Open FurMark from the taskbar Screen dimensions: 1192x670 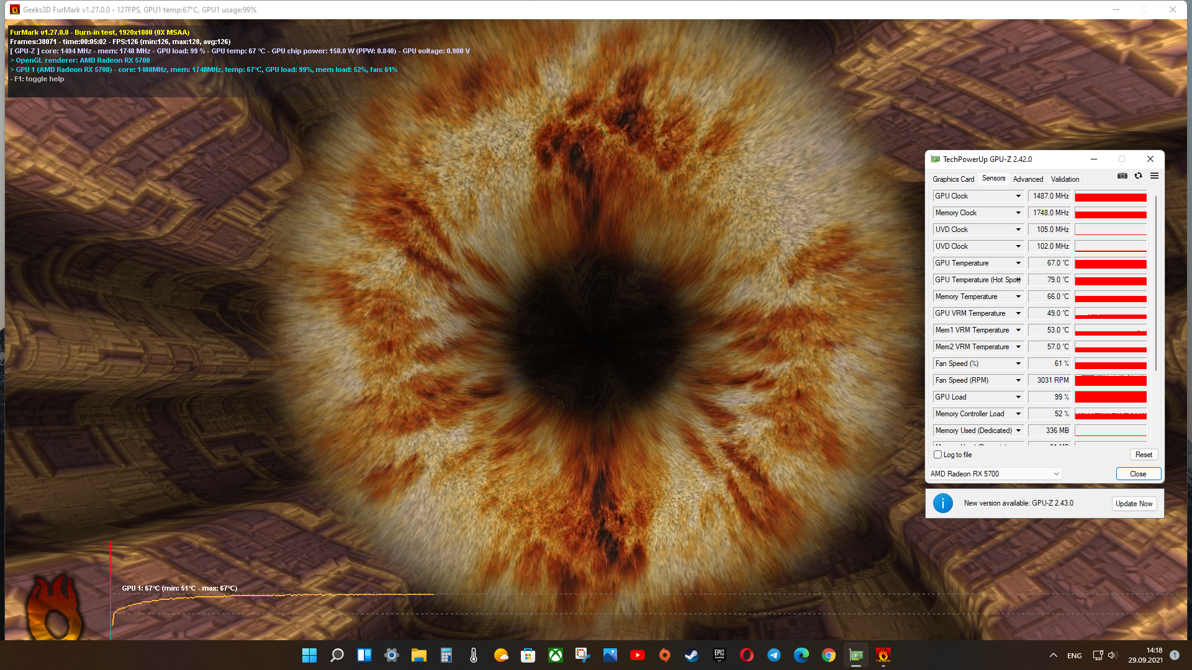[x=883, y=655]
